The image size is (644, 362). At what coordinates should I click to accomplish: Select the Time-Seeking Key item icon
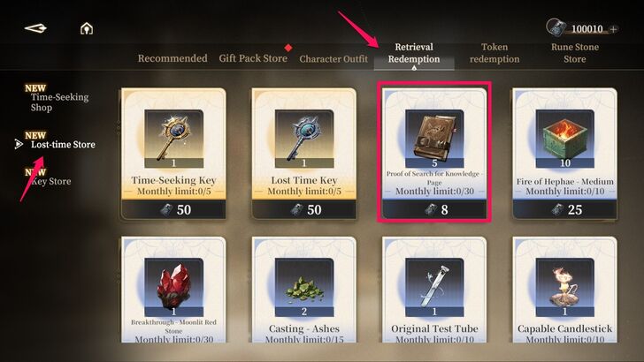click(x=173, y=139)
